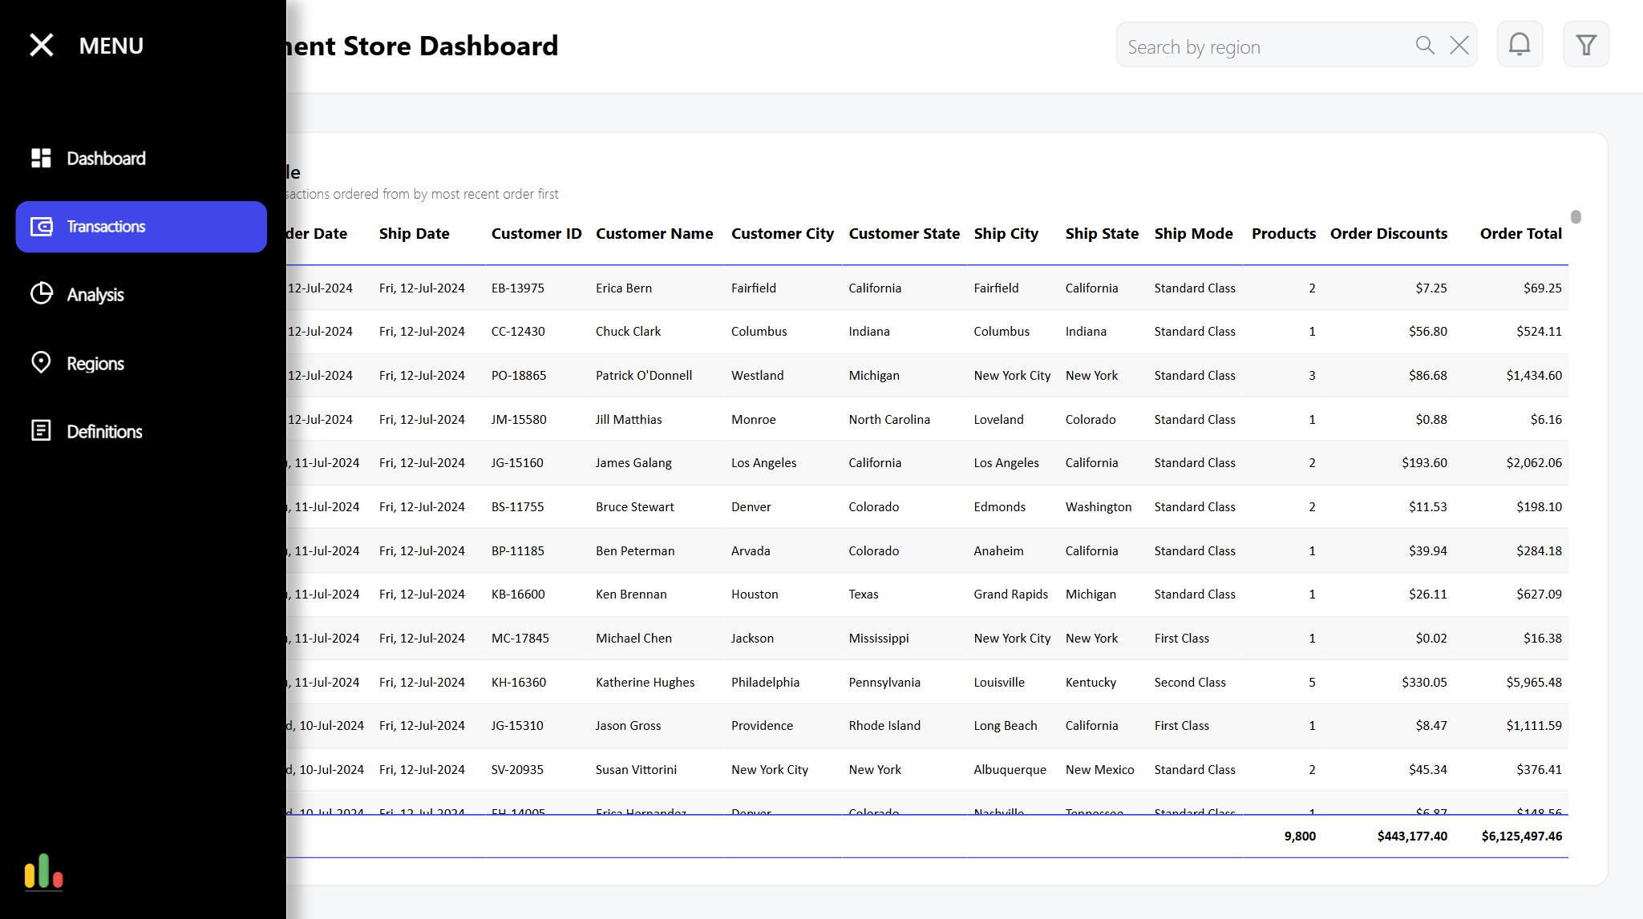Click the table vertical scrollbar thumb
The width and height of the screenshot is (1643, 919).
pos(1576,217)
